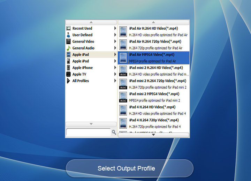Click the profile list scroll-down arrow
The width and height of the screenshot is (251, 181).
coord(153,135)
